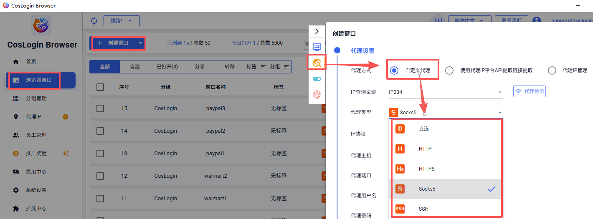This screenshot has height=219, width=593.
Task: Click the 浏览器窗口 window icon
Action: (16, 80)
